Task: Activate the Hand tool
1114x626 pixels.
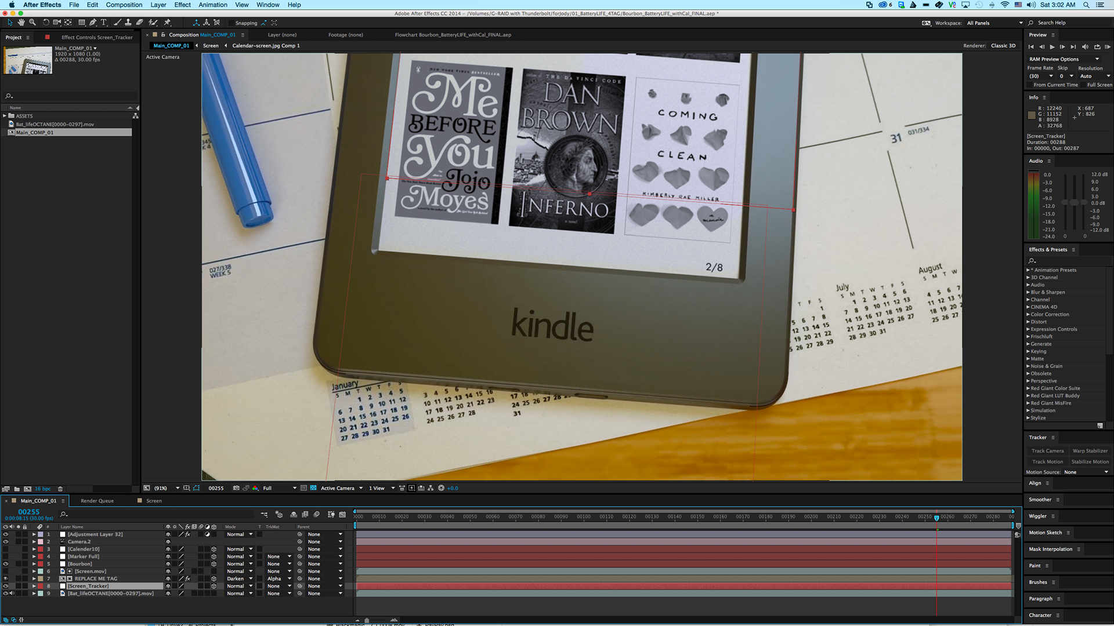Action: pyautogui.click(x=21, y=23)
